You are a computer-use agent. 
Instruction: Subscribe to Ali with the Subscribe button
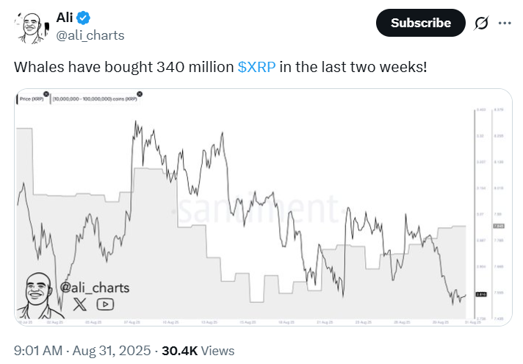click(x=421, y=23)
